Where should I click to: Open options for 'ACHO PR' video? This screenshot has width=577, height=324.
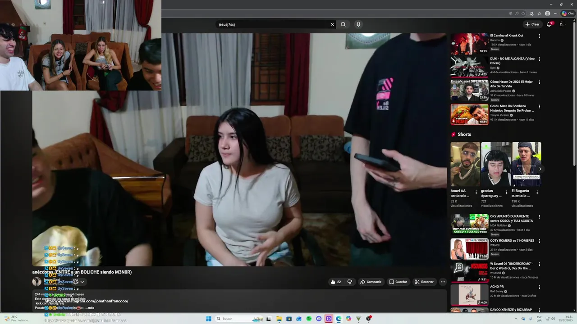[539, 287]
